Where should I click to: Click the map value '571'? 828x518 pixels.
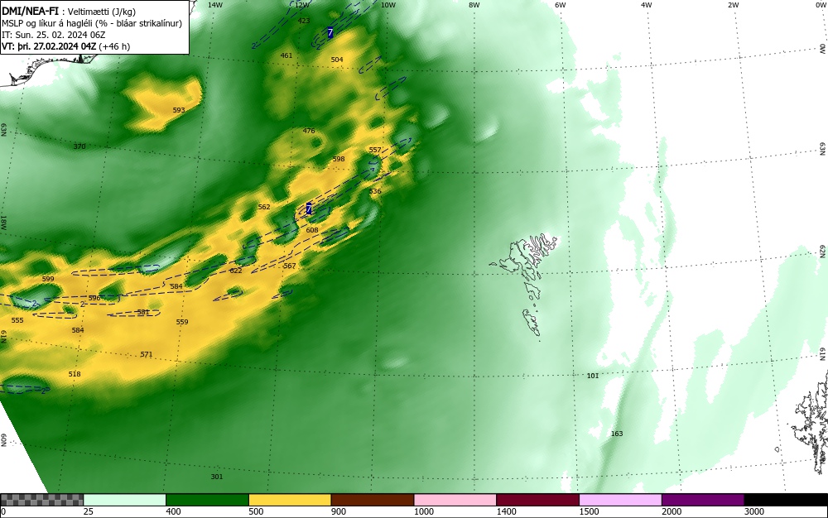147,354
